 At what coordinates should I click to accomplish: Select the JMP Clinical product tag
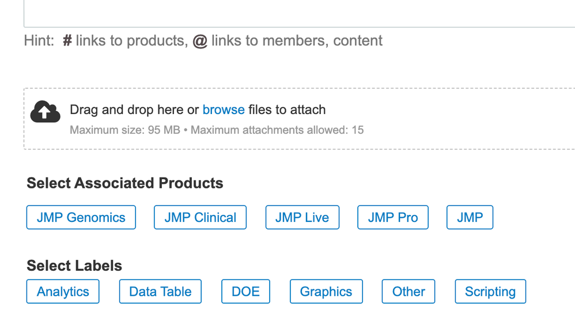tap(200, 217)
